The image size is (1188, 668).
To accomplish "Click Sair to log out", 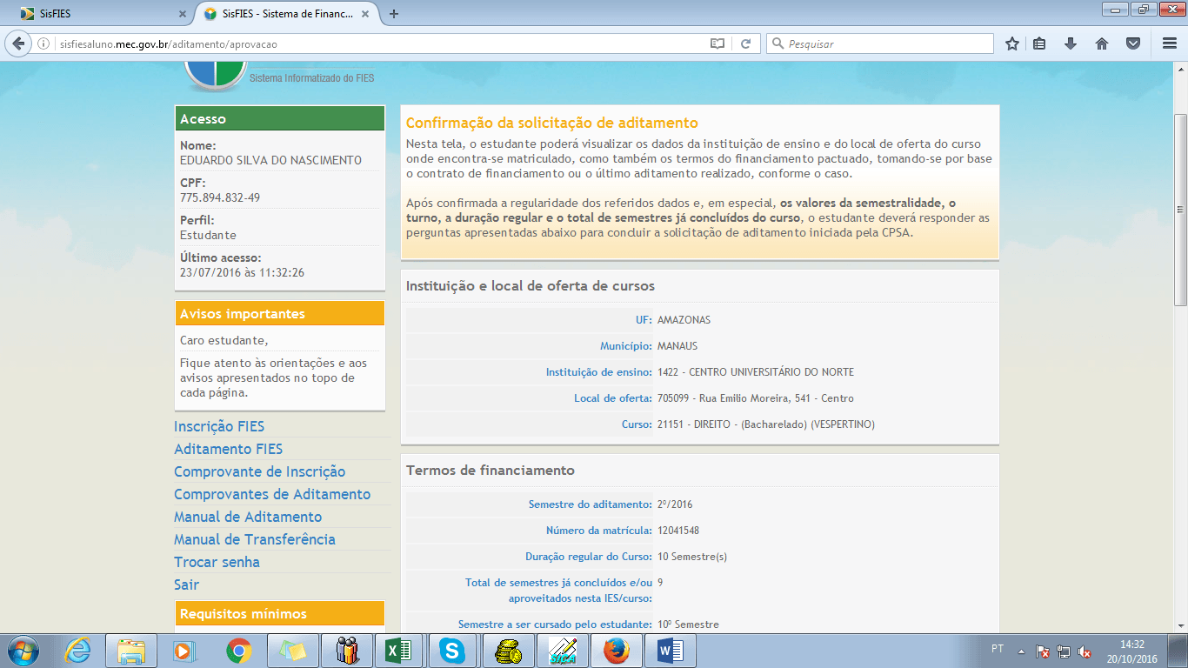I will [x=186, y=584].
